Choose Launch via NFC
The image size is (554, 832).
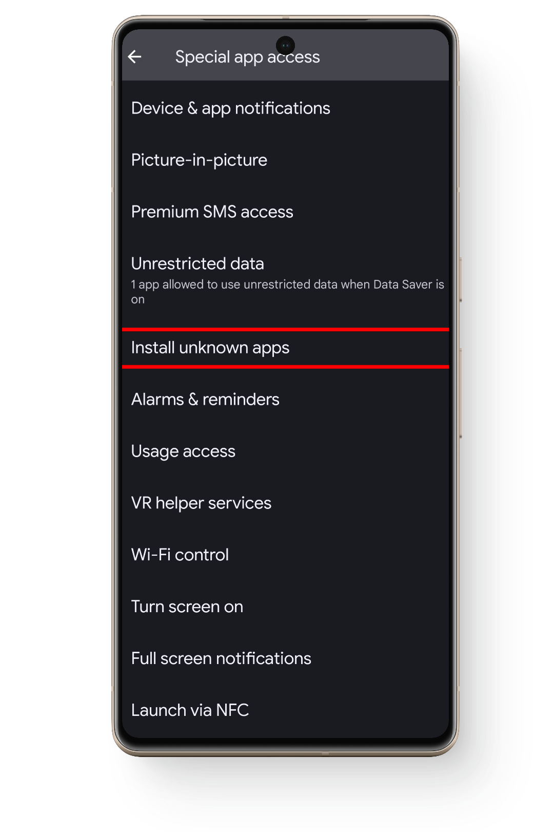[x=190, y=711]
